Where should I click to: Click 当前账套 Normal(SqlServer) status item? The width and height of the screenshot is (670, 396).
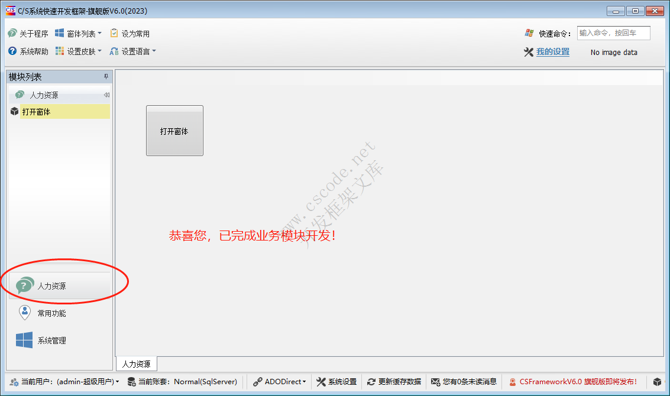pos(183,381)
